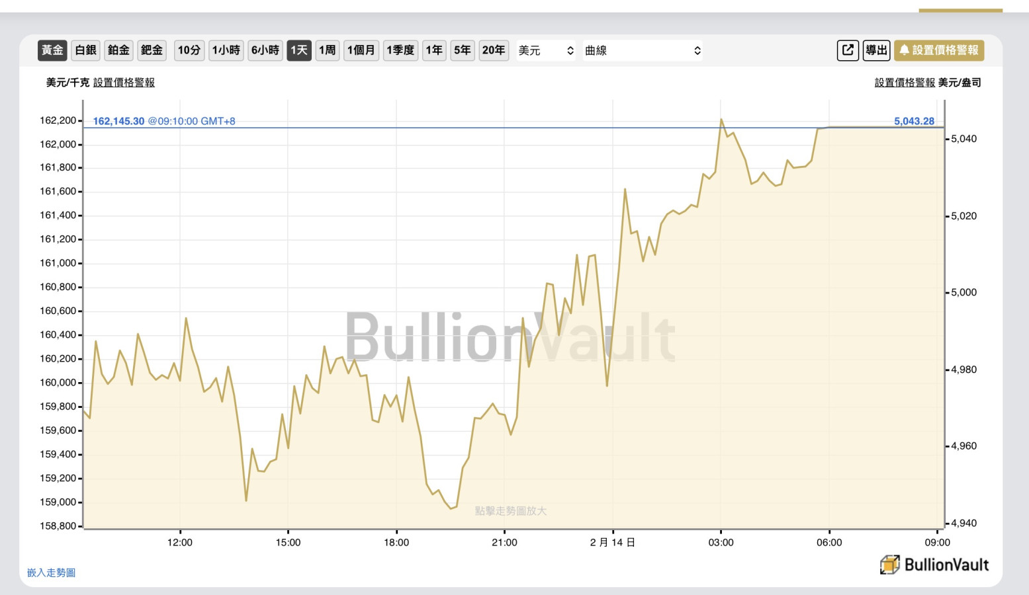Select the 黃金 gold tab
The image size is (1029, 595).
[52, 50]
